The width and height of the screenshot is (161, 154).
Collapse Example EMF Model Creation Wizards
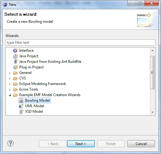tap(10, 95)
